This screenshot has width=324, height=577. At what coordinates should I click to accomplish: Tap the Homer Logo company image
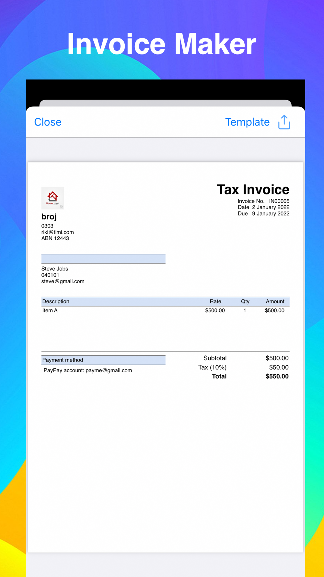[x=52, y=198]
